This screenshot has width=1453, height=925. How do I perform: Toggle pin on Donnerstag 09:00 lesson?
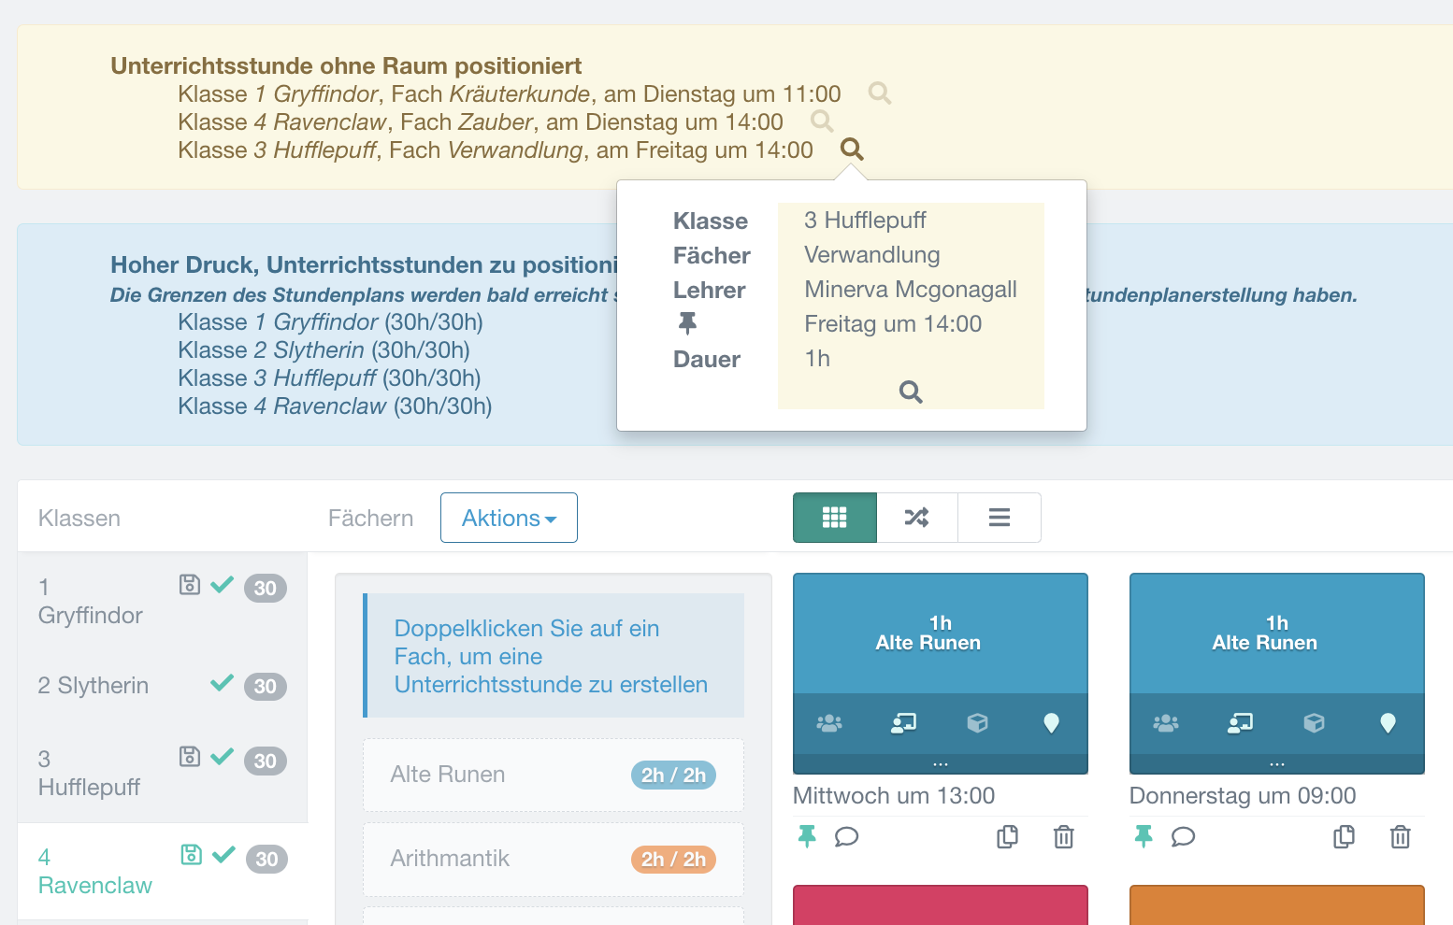click(1144, 836)
